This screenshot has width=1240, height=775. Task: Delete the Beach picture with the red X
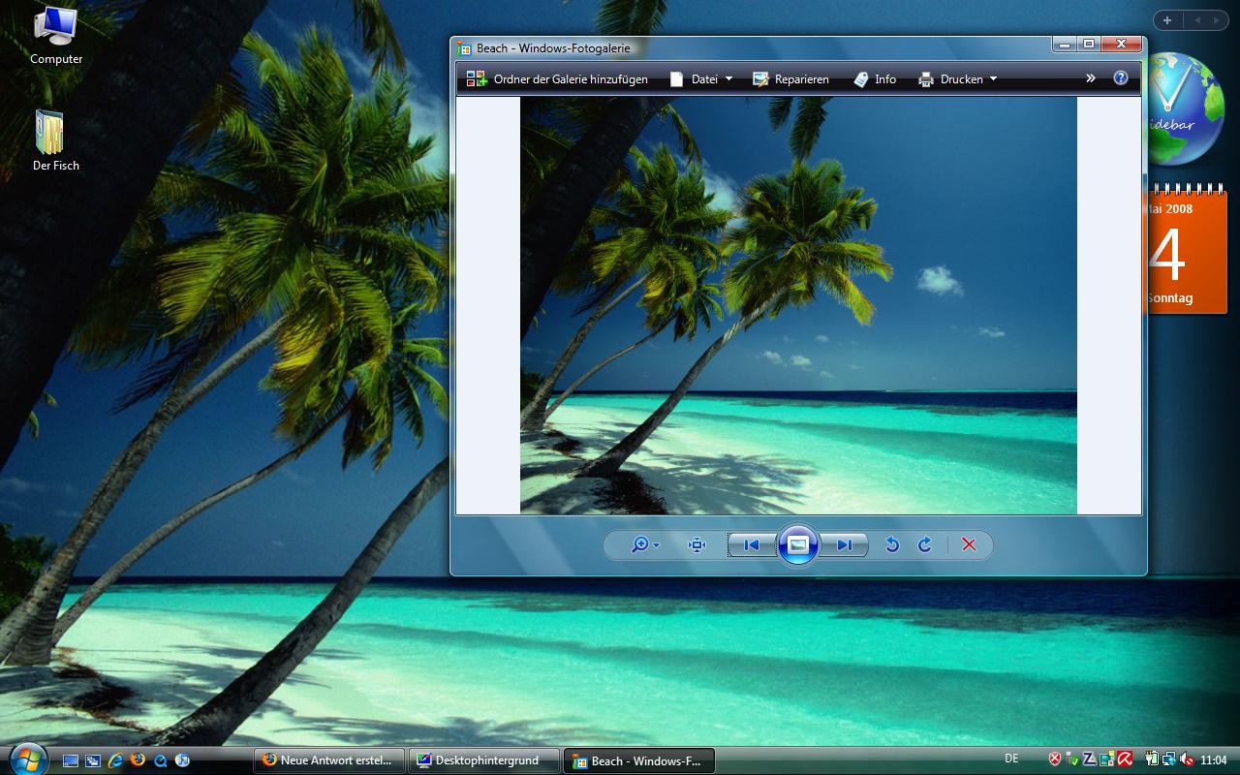969,545
